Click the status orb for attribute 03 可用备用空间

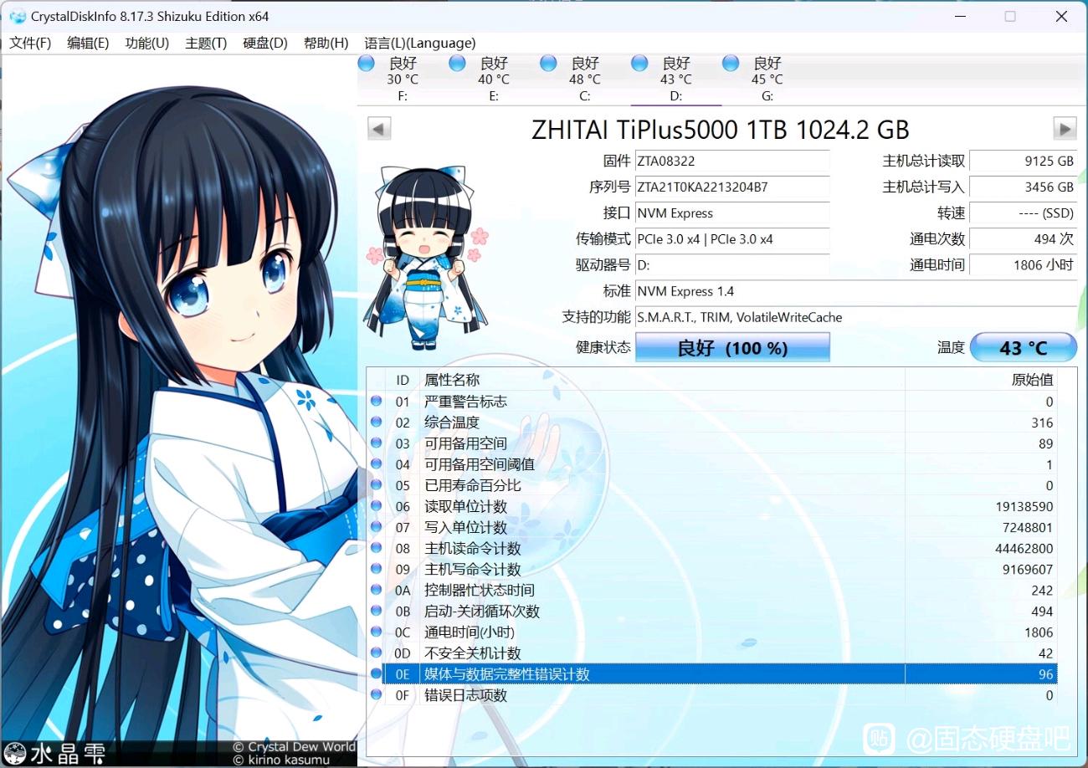pos(377,443)
